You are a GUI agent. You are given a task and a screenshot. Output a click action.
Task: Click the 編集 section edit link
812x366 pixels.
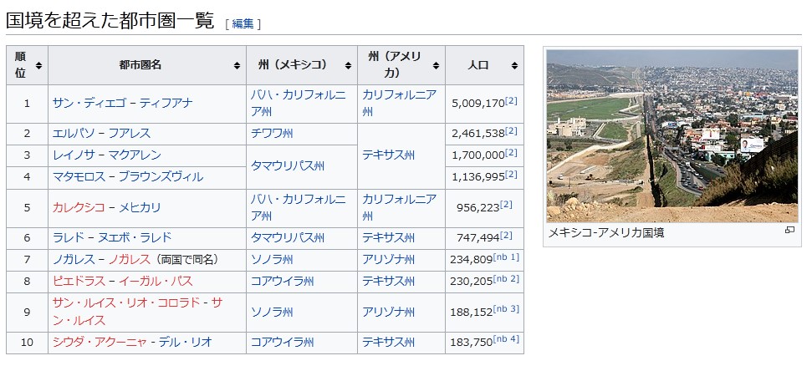tap(243, 24)
